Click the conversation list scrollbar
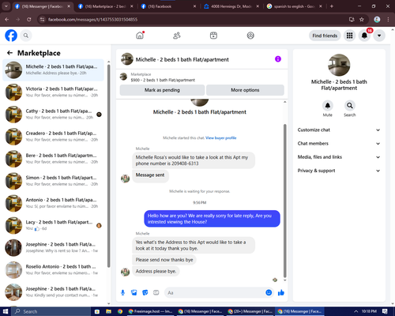 click(108, 166)
